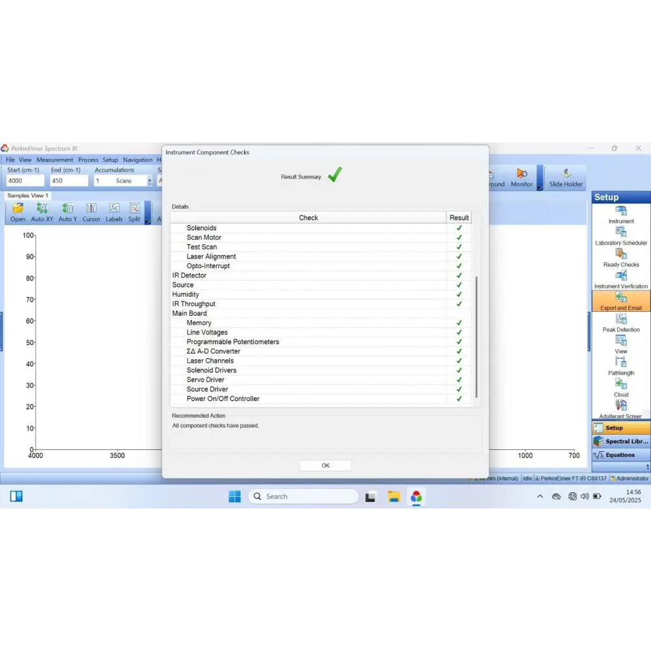
Task: Select the IR Throughput check row
Action: pos(321,304)
